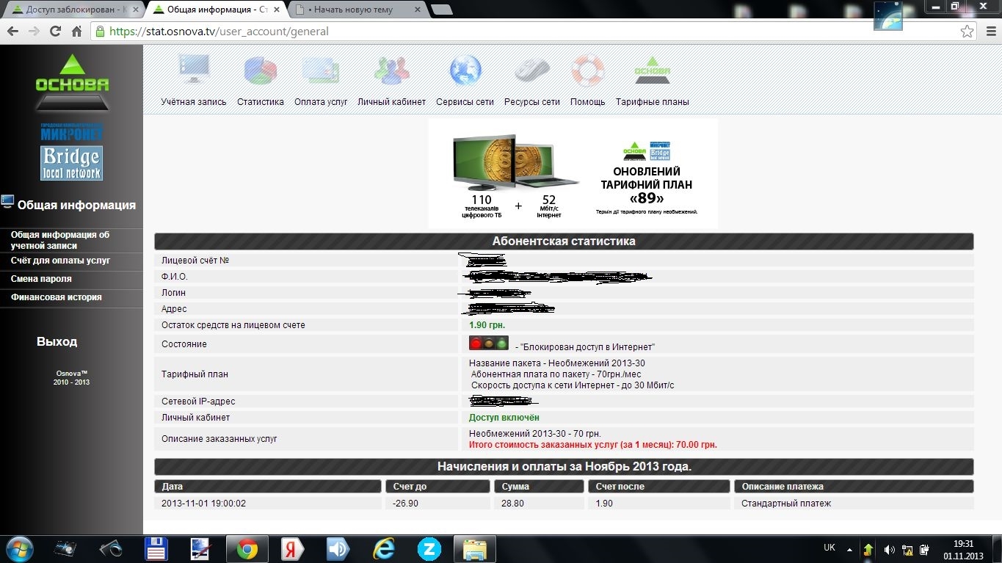Click the Оплата услуг cards icon
This screenshot has height=563, width=1002.
coord(321,71)
